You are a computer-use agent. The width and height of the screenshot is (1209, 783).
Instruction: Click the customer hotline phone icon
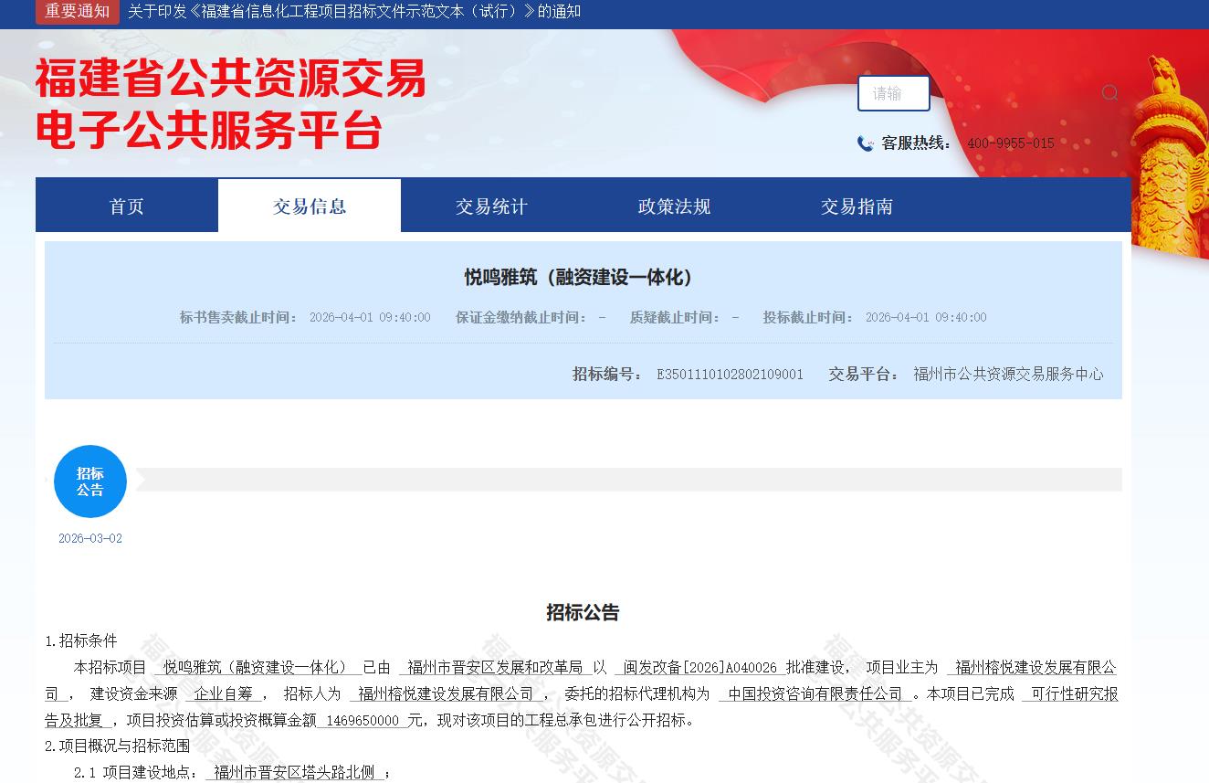coord(865,143)
